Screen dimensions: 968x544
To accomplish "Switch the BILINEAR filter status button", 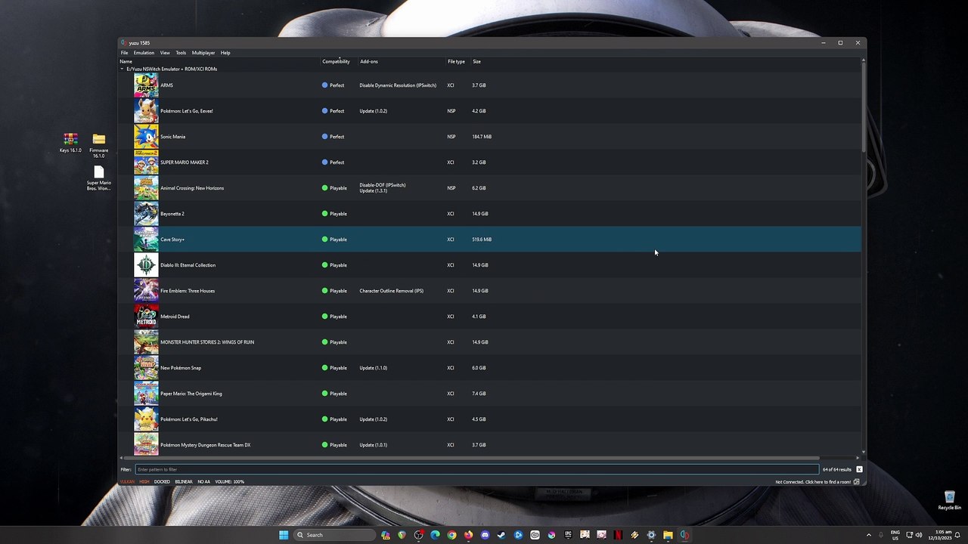I will pos(184,481).
